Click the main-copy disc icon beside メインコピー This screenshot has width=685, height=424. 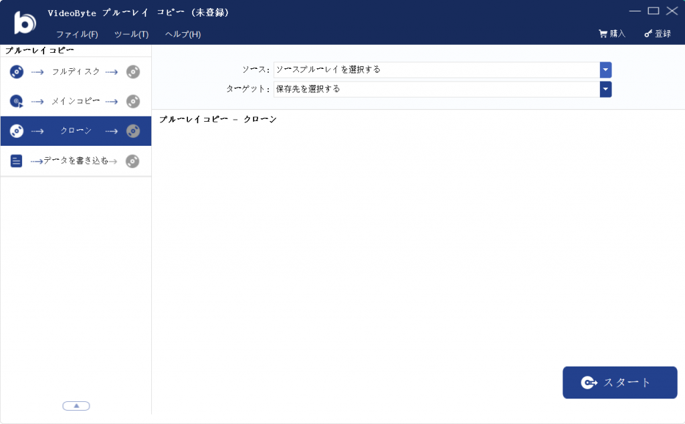(x=17, y=102)
